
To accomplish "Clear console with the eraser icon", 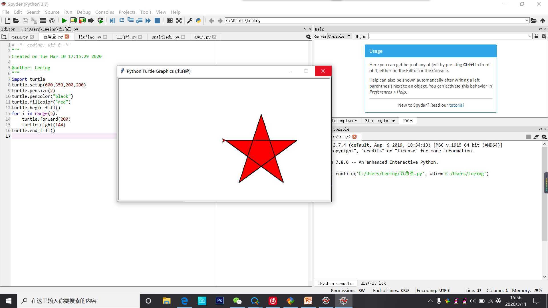I will [536, 137].
